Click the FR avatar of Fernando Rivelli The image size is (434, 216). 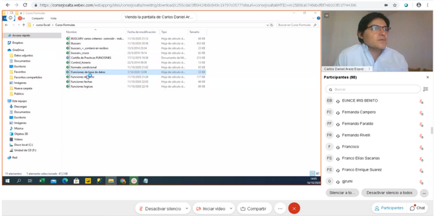[x=329, y=135]
